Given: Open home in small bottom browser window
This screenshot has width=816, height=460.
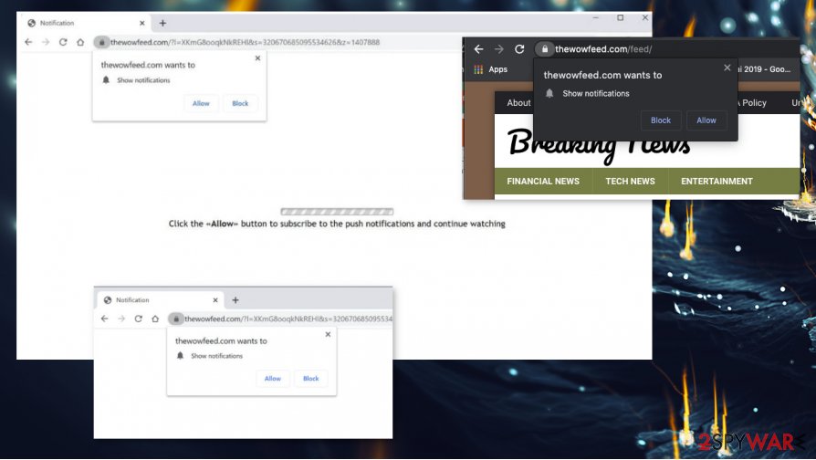Looking at the screenshot, I should point(155,319).
